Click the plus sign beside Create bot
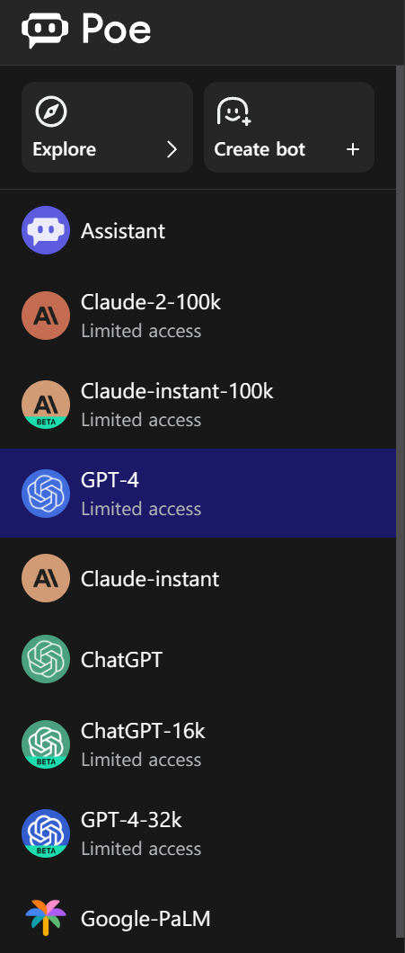 353,149
